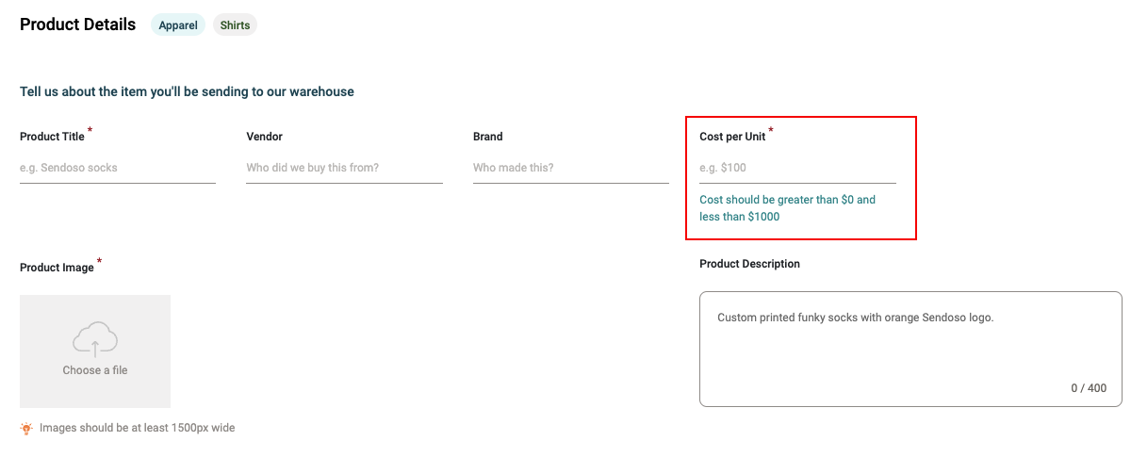The image size is (1131, 457).
Task: Click the Product Title label
Action: point(52,137)
